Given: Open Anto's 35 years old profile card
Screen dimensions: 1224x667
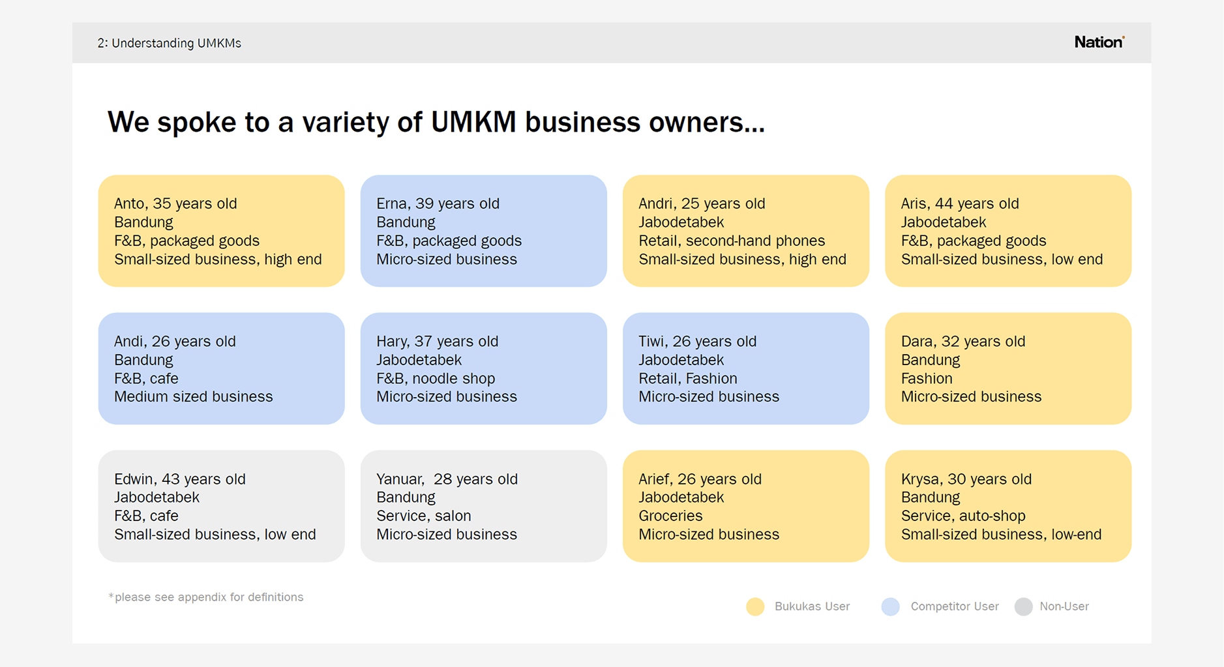Looking at the screenshot, I should (x=222, y=231).
